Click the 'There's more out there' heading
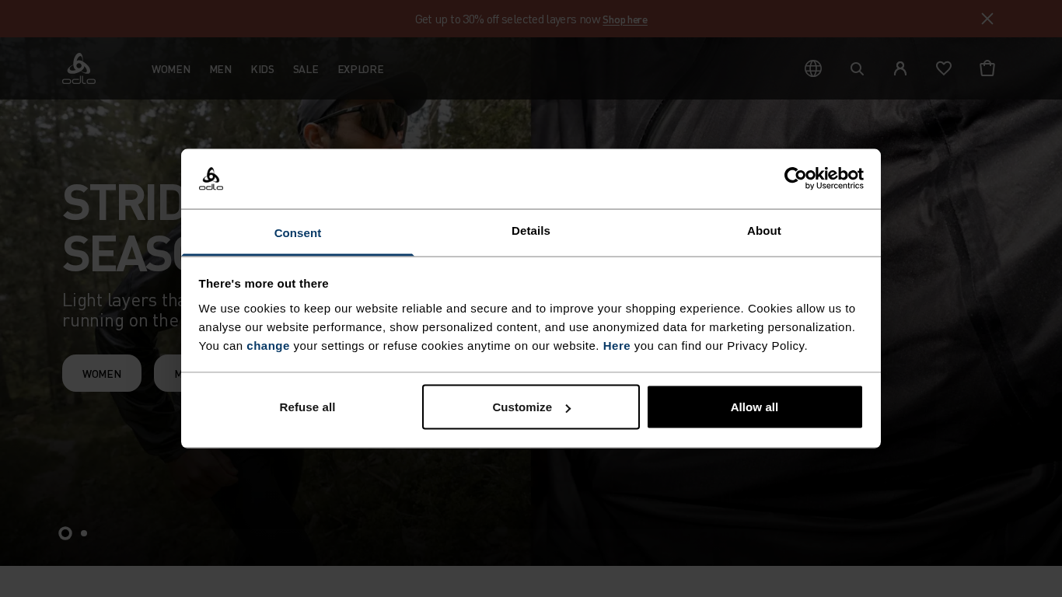The height and width of the screenshot is (597, 1062). (264, 284)
